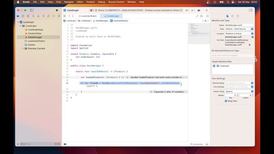Click the blue breakpoint indicator at bottom
This screenshot has width=274, height=154.
pos(65,144)
